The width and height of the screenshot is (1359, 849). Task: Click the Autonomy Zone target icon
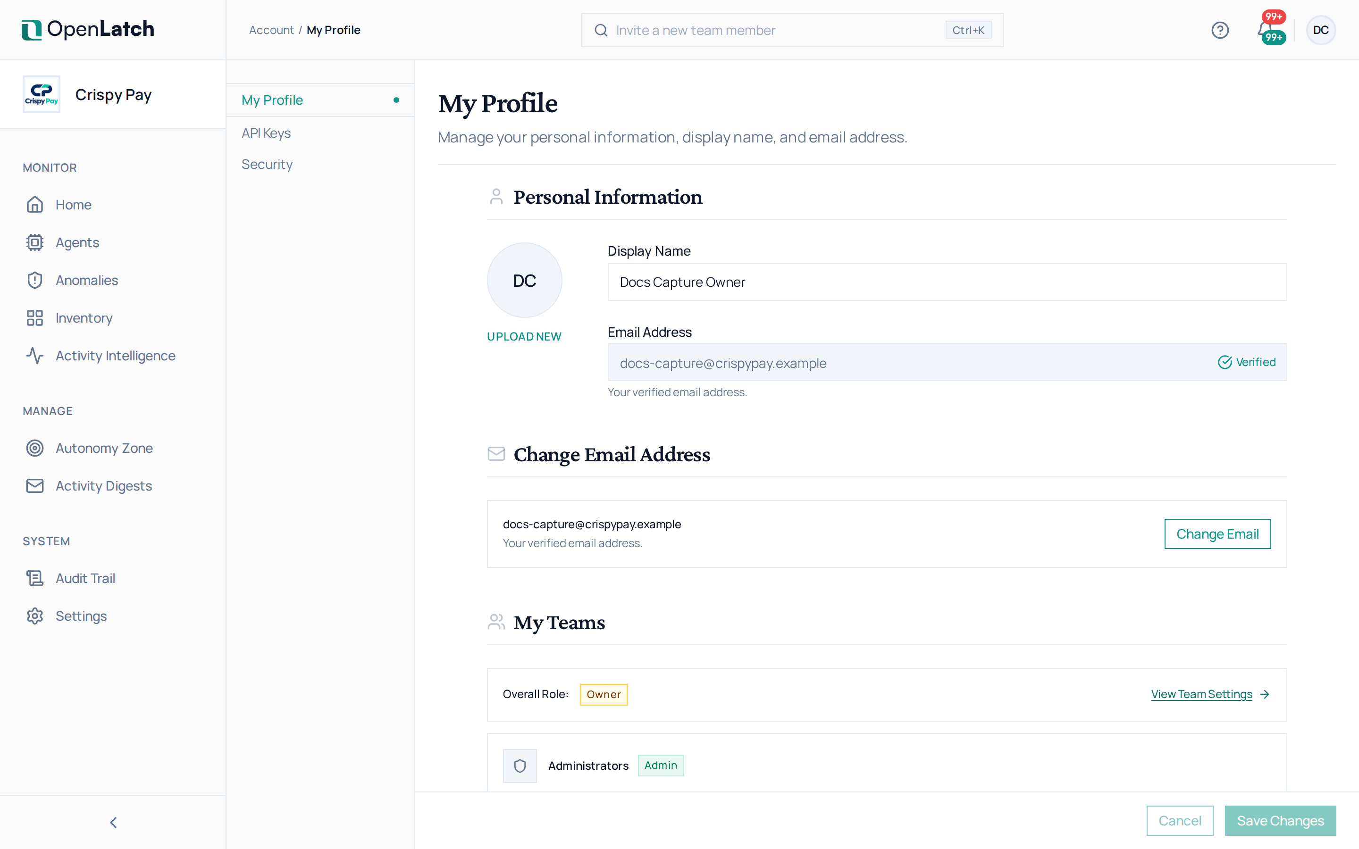(35, 448)
